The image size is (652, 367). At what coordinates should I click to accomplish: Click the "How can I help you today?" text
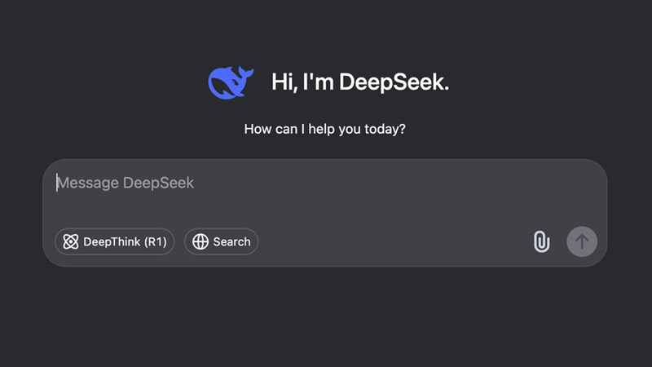point(325,130)
